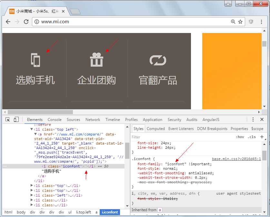View site information for www.mi.com

pos(36,22)
